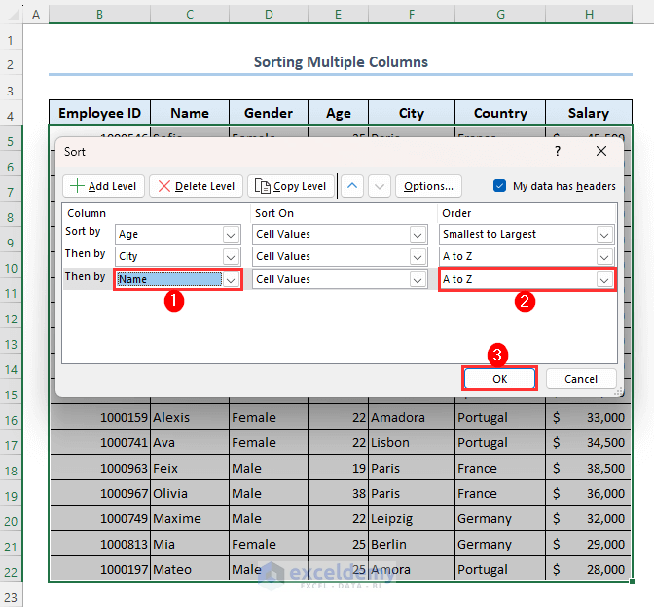
Task: Click the cell containing Alexis
Action: (189, 418)
